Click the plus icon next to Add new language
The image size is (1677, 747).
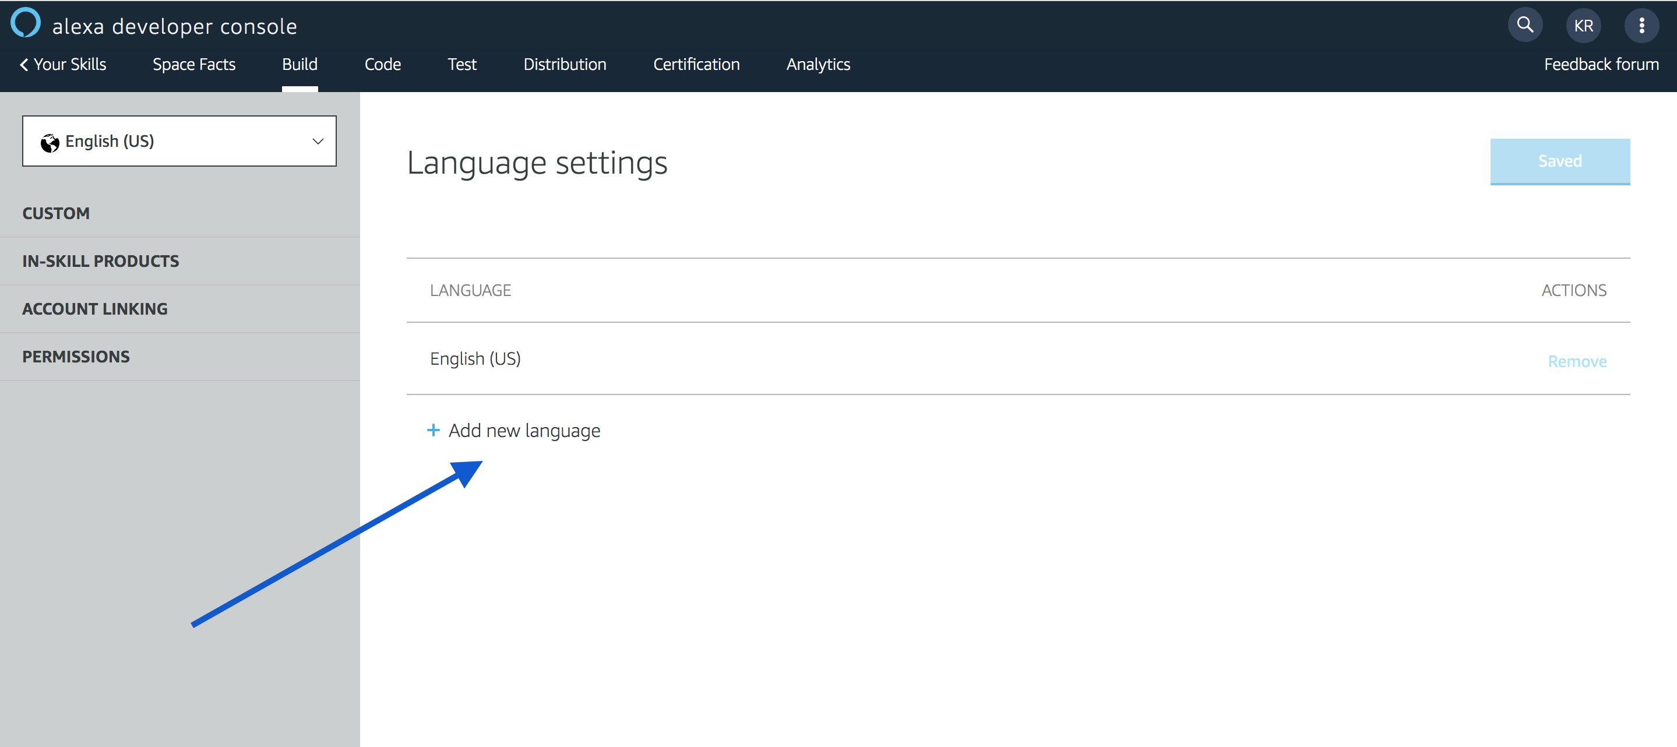[432, 431]
